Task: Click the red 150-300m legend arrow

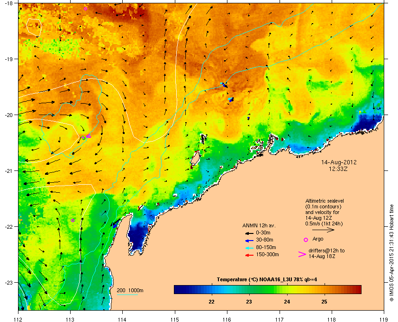Action: point(250,255)
